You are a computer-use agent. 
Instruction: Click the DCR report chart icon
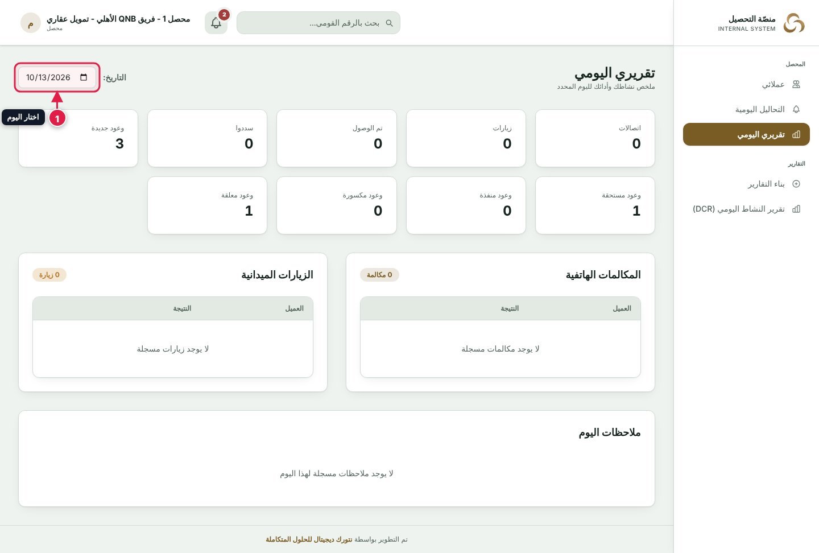point(796,209)
